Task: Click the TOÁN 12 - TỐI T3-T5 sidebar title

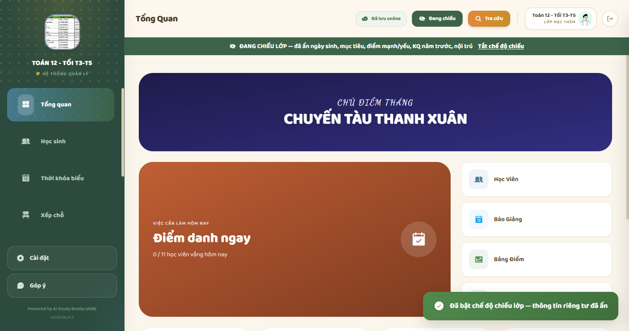Action: 62,63
